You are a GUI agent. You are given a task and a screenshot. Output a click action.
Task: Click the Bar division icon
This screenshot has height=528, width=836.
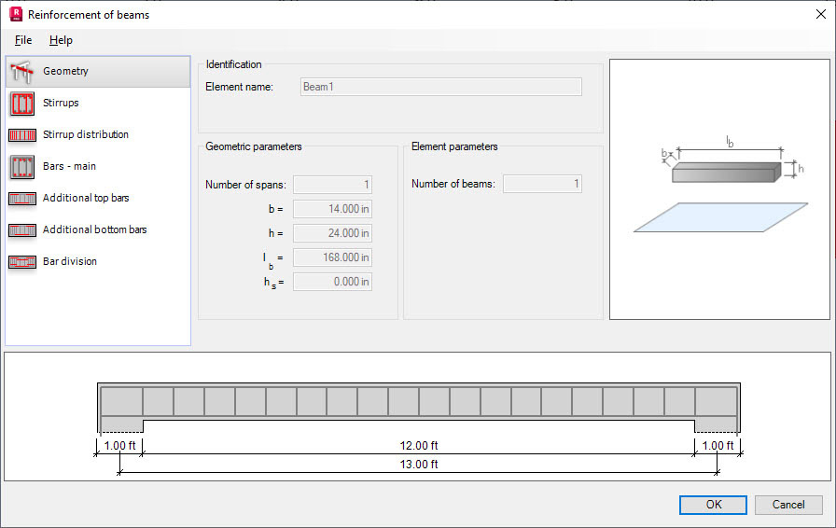coord(22,262)
